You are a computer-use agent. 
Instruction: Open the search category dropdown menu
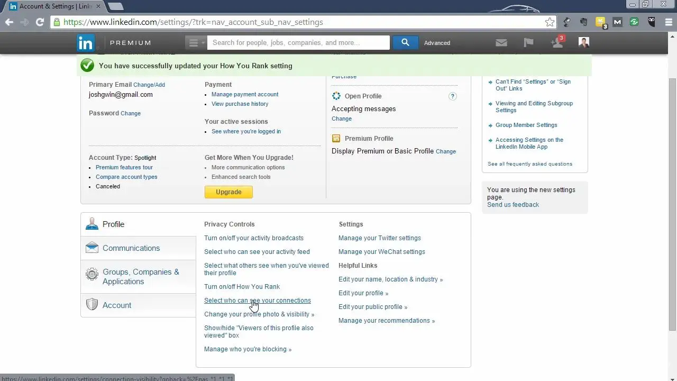[196, 43]
